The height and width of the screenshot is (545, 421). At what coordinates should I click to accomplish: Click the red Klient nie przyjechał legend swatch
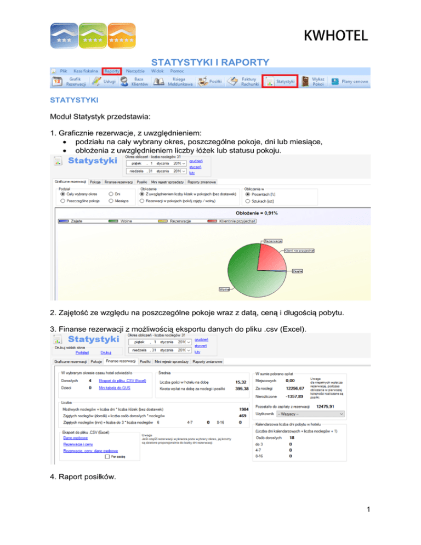tap(211, 221)
